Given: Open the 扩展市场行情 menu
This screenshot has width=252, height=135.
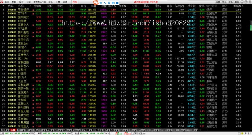Looking at the screenshot, I should click(x=39, y=2).
